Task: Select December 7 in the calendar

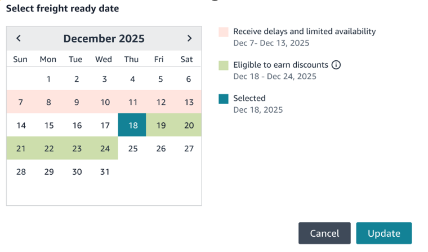Action: point(21,102)
